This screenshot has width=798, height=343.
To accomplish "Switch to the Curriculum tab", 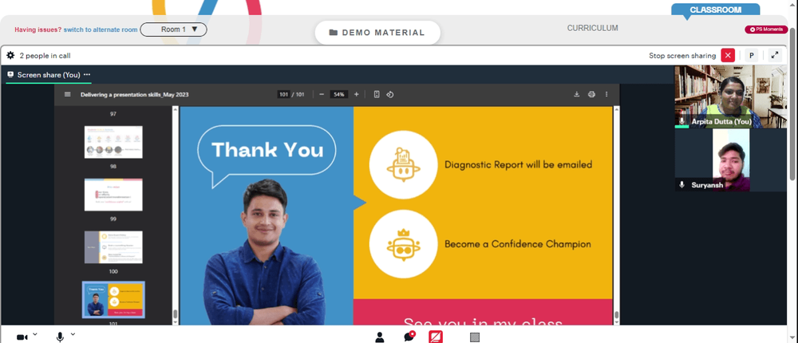I will (x=592, y=28).
